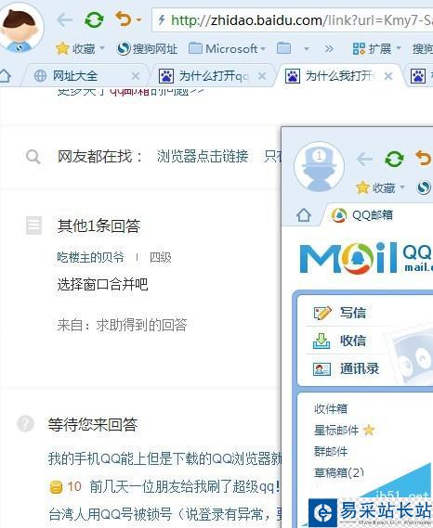The width and height of the screenshot is (433, 528).
Task: Open question 前几天一位朋友给我刷了超级qq
Action: [184, 487]
